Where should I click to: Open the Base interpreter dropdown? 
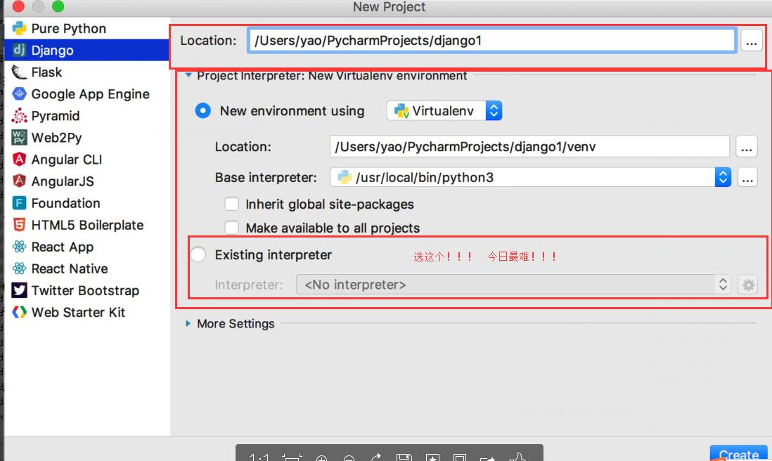(x=530, y=177)
